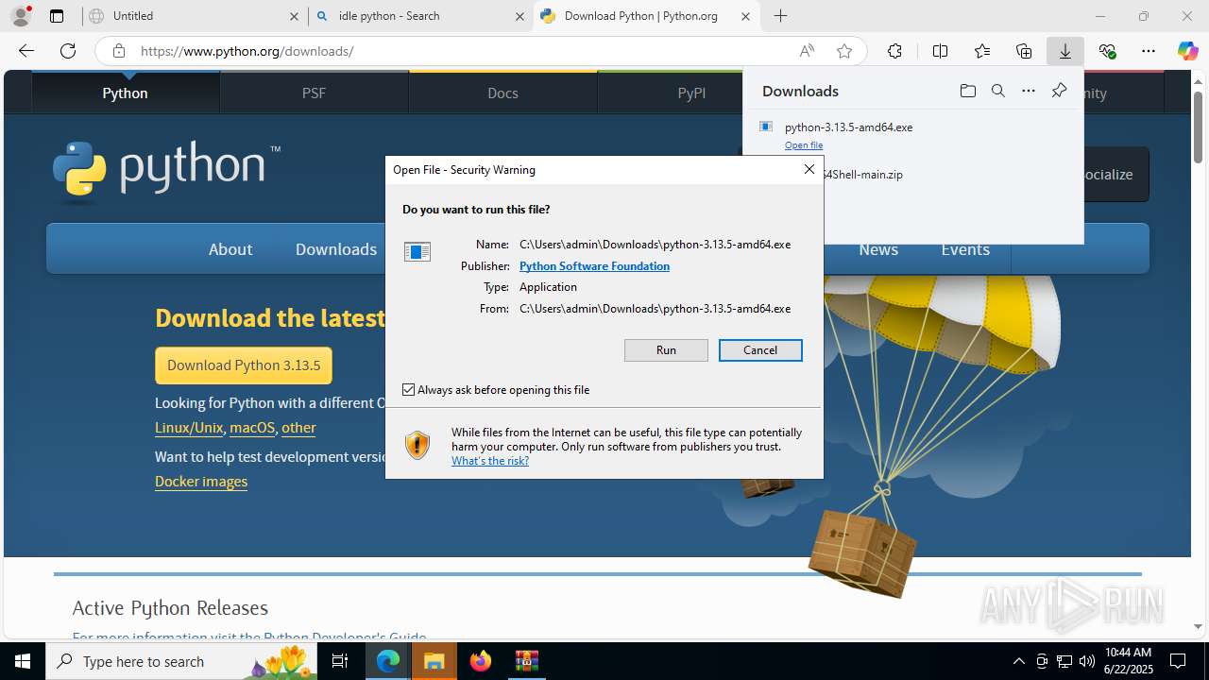
Task: Open WinRAR from the taskbar
Action: (526, 661)
